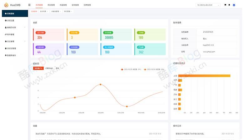
Task: Expand the 日志管理 sidebar submenu arrow
Action: [x=25, y=41]
